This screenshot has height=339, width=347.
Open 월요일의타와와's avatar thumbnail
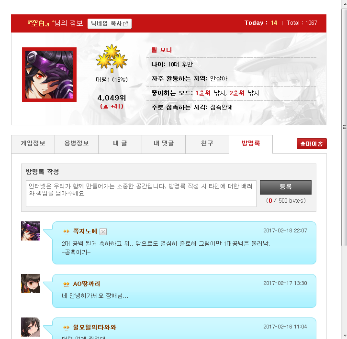[x=31, y=327]
